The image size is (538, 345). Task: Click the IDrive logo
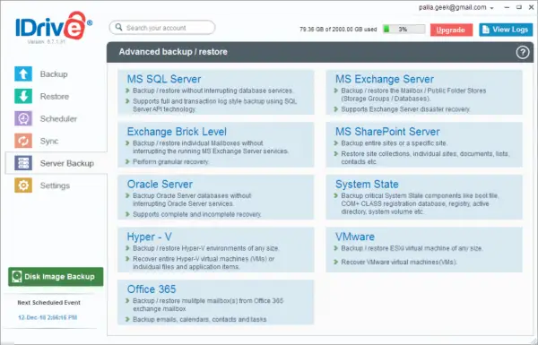(x=54, y=26)
